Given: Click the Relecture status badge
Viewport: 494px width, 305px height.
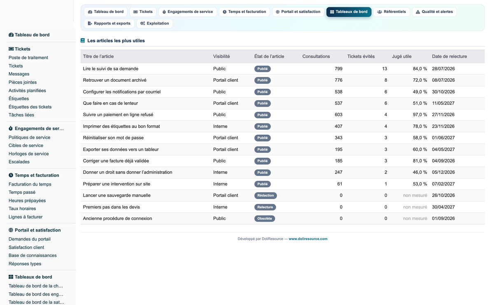Looking at the screenshot, I should (x=265, y=207).
